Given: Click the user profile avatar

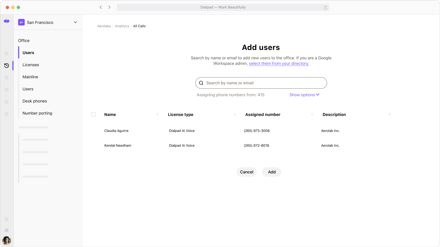Looking at the screenshot, I should pos(7,241).
